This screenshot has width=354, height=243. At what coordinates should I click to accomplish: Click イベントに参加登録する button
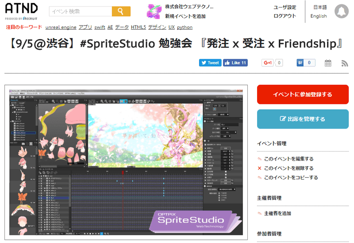[303, 95]
